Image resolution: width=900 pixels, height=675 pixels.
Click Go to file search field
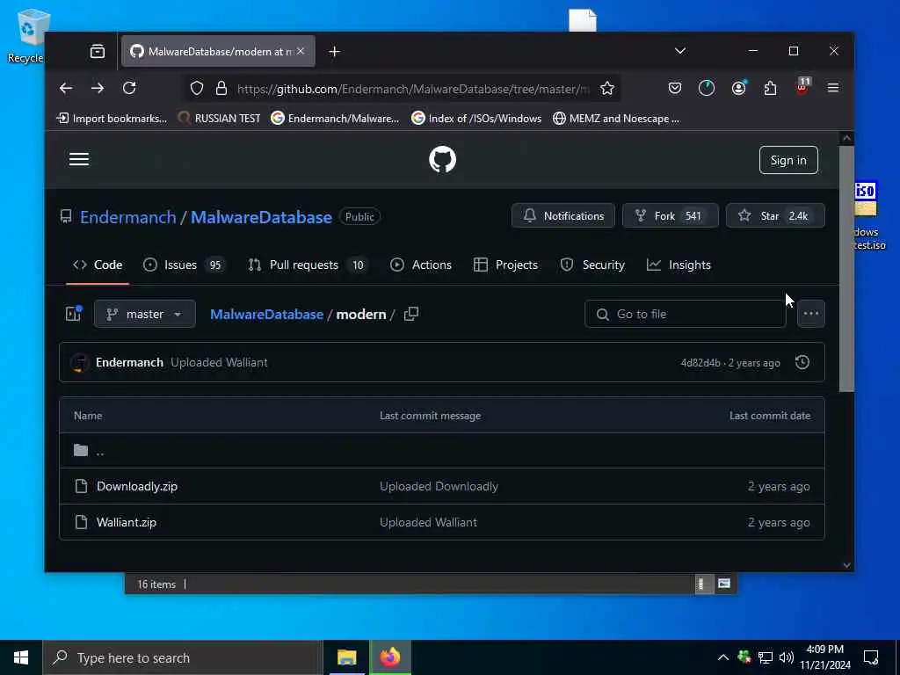(685, 314)
